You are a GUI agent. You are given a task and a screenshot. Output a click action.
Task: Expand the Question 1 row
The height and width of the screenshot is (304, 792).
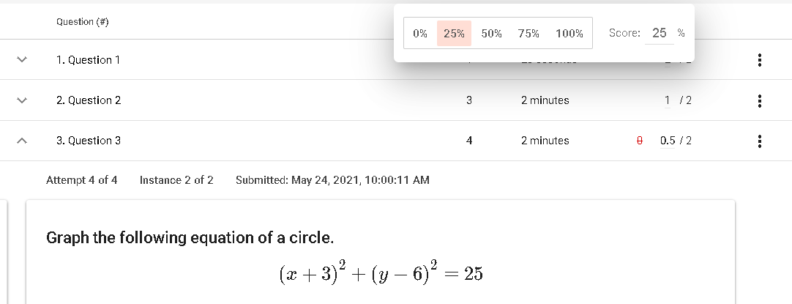[22, 60]
